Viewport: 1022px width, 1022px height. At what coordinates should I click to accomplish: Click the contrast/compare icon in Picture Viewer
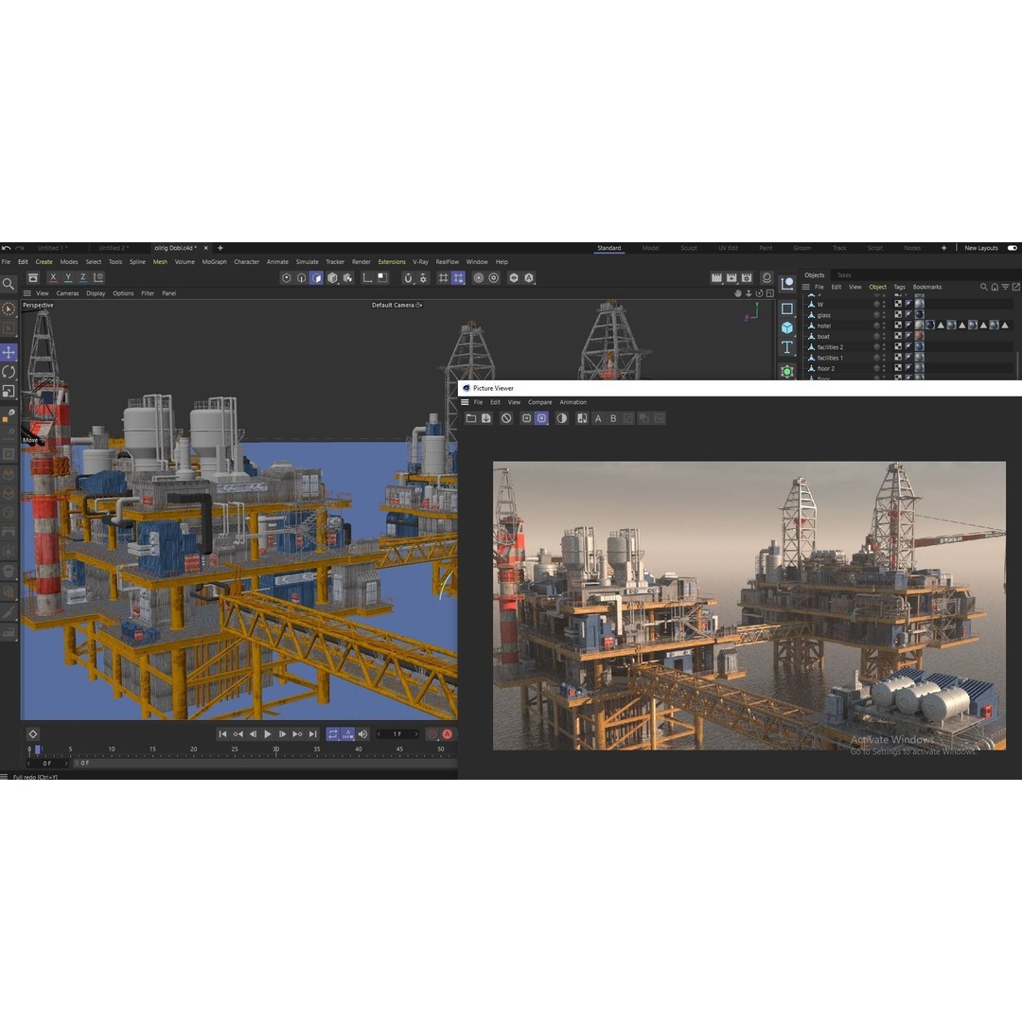(x=563, y=418)
